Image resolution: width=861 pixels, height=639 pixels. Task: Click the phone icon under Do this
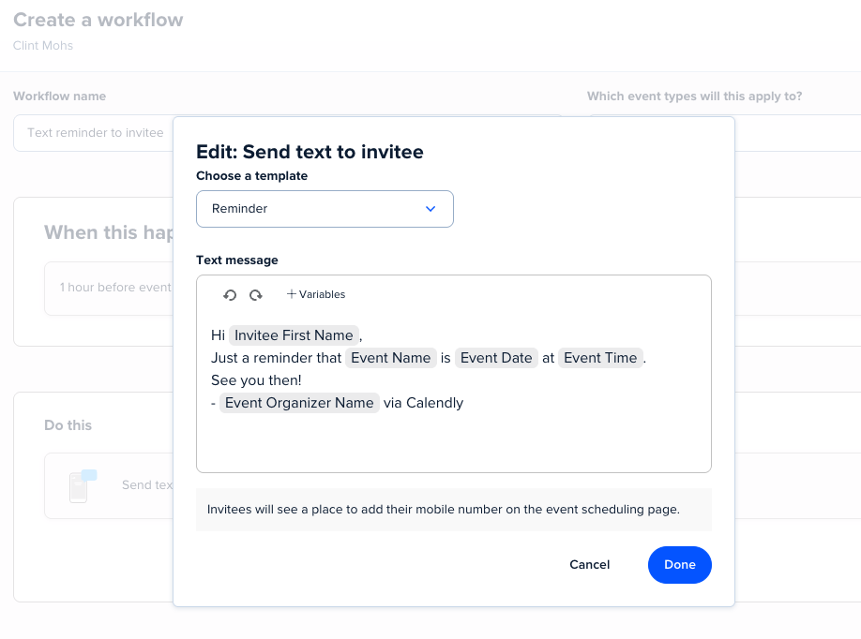(x=82, y=485)
